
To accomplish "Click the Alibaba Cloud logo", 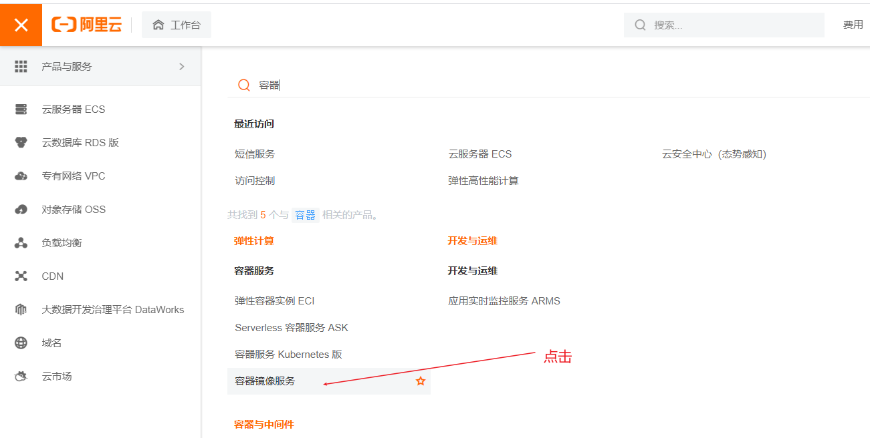I will pyautogui.click(x=86, y=25).
